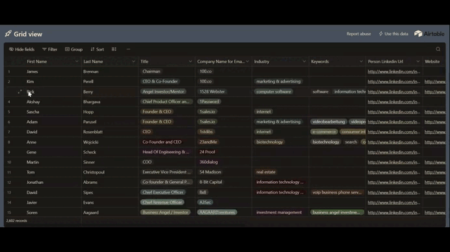The image size is (450, 252).
Task: Select the Grid view title
Action: pos(28,34)
